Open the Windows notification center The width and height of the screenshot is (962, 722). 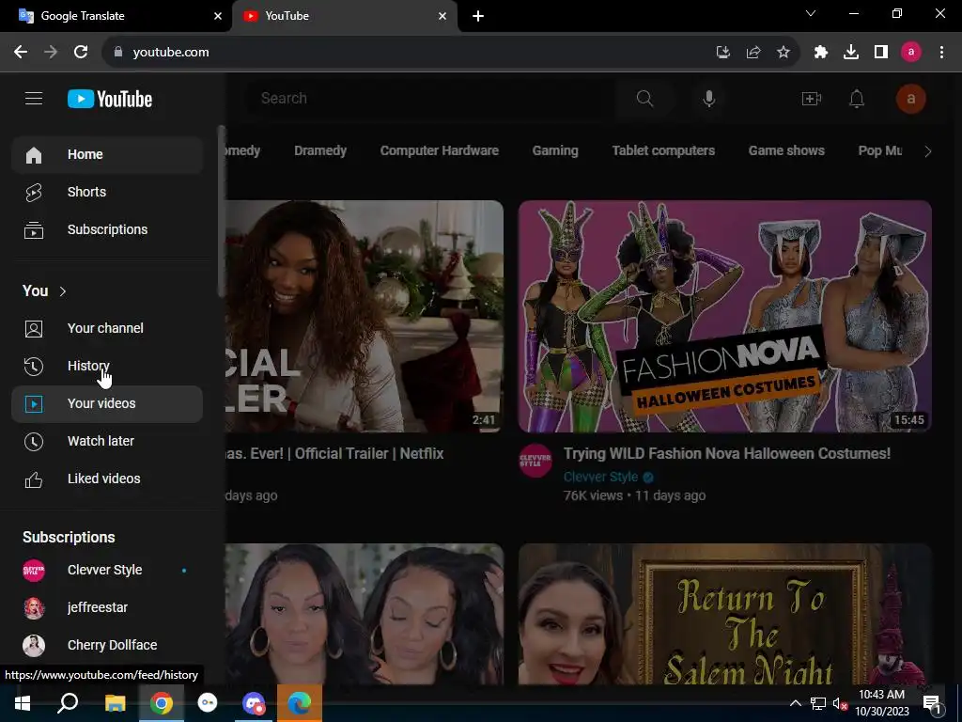931,703
